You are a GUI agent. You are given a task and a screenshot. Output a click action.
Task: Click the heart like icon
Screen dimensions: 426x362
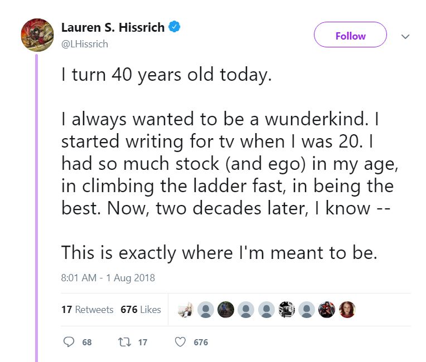point(180,342)
